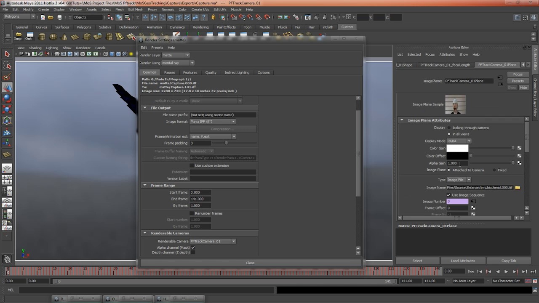Toggle Use Image Sequence checkbox
Screen dimensions: 539x303
[448, 195]
